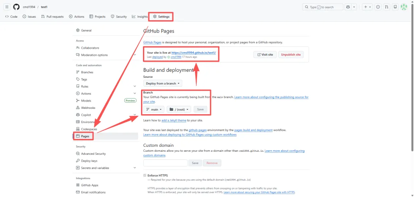Click the custom domain Remove button
The width and height of the screenshot is (414, 197).
(x=212, y=163)
